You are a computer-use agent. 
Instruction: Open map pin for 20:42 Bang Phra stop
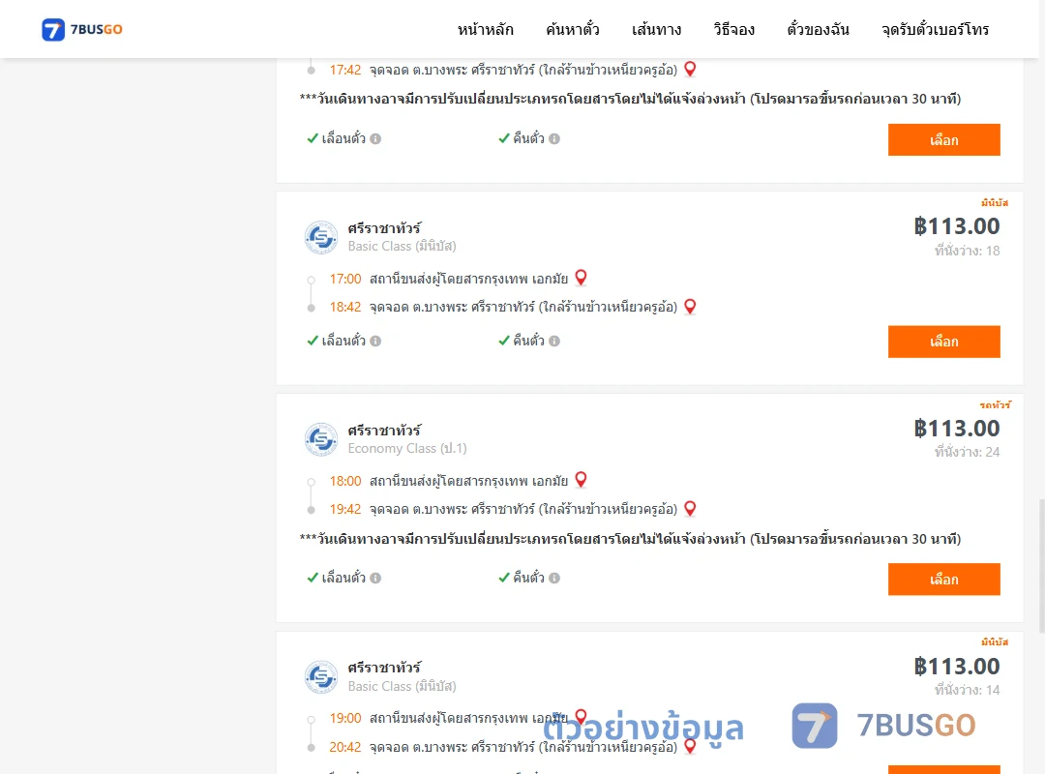(x=691, y=746)
